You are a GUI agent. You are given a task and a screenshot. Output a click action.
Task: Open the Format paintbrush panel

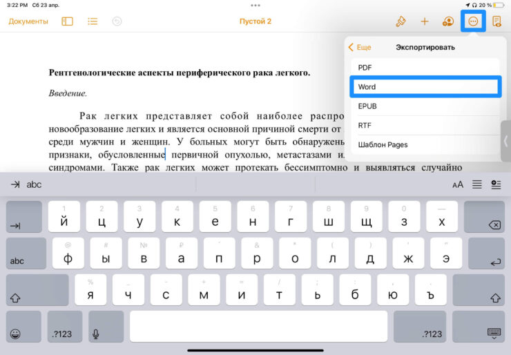point(401,21)
